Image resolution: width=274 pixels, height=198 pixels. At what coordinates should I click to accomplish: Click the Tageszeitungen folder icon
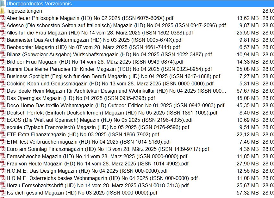tap(3, 11)
